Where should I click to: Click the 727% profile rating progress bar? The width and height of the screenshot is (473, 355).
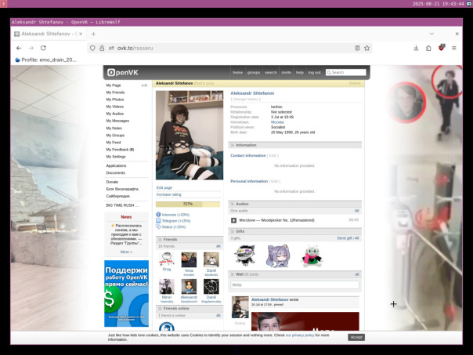[x=188, y=205]
